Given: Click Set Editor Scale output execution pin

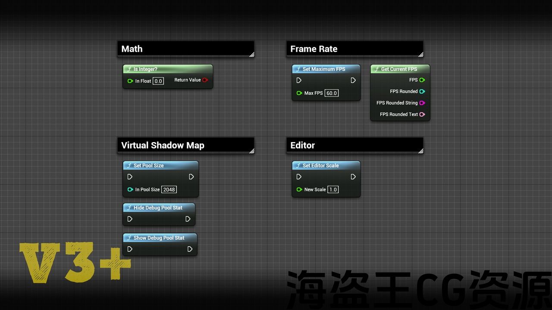Looking at the screenshot, I should click(x=353, y=177).
